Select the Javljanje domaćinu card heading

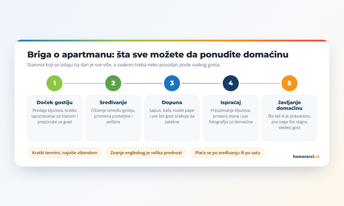point(290,105)
